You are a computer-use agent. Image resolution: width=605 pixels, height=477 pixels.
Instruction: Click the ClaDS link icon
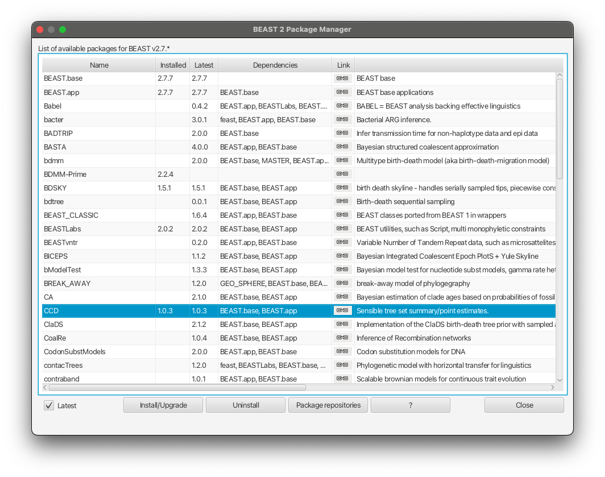pos(342,324)
